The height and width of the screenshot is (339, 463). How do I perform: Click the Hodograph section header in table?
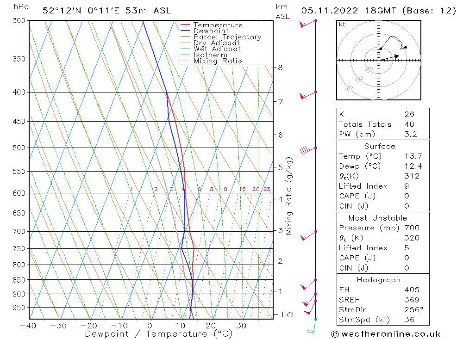[379, 280]
